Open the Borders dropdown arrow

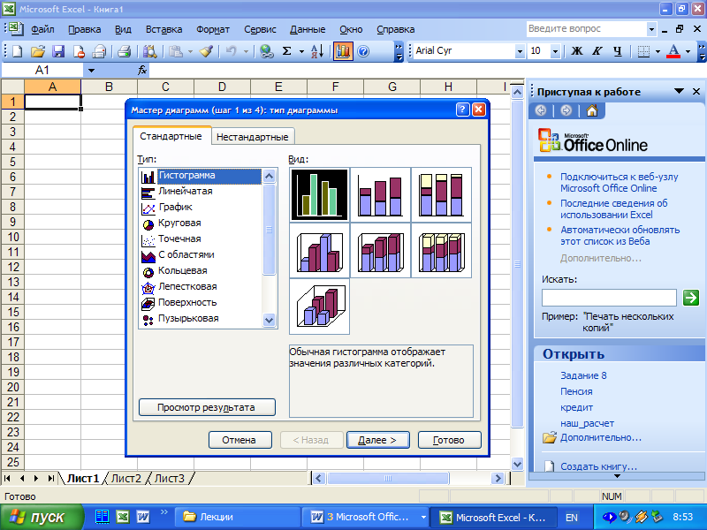point(658,51)
